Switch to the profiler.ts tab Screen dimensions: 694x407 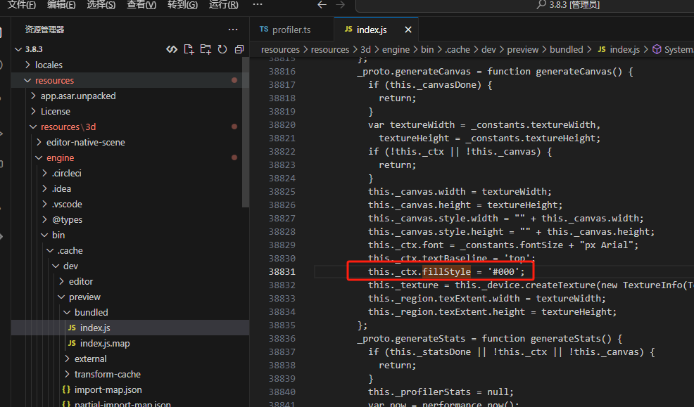click(291, 30)
